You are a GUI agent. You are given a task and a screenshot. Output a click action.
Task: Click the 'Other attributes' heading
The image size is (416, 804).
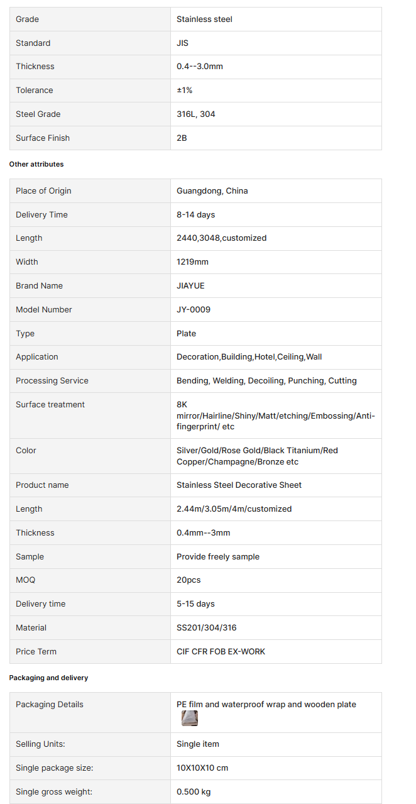[36, 164]
